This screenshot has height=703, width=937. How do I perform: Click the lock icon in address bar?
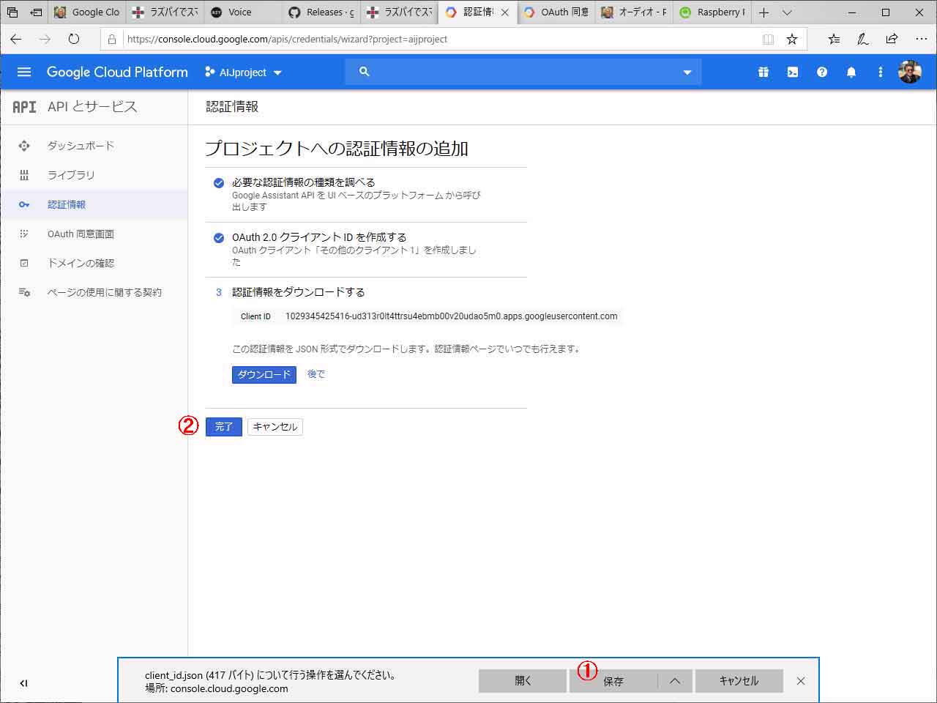tap(112, 39)
